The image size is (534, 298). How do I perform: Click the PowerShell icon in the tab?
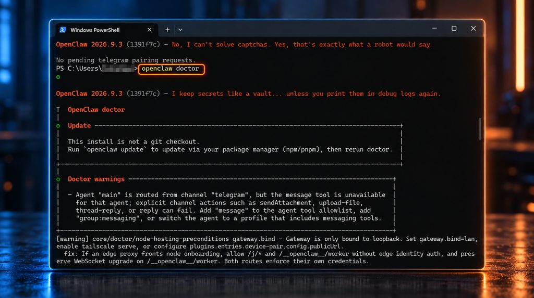[63, 30]
